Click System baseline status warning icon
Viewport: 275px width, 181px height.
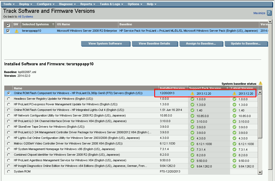pyautogui.click(x=260, y=83)
